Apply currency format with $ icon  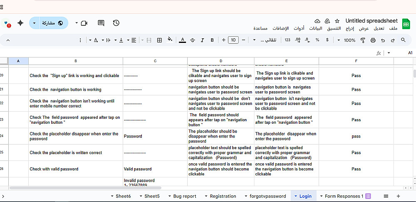(327, 40)
